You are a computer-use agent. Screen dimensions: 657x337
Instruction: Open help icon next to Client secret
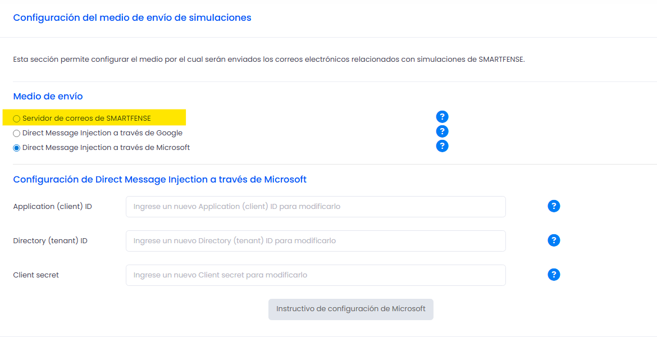[554, 275]
